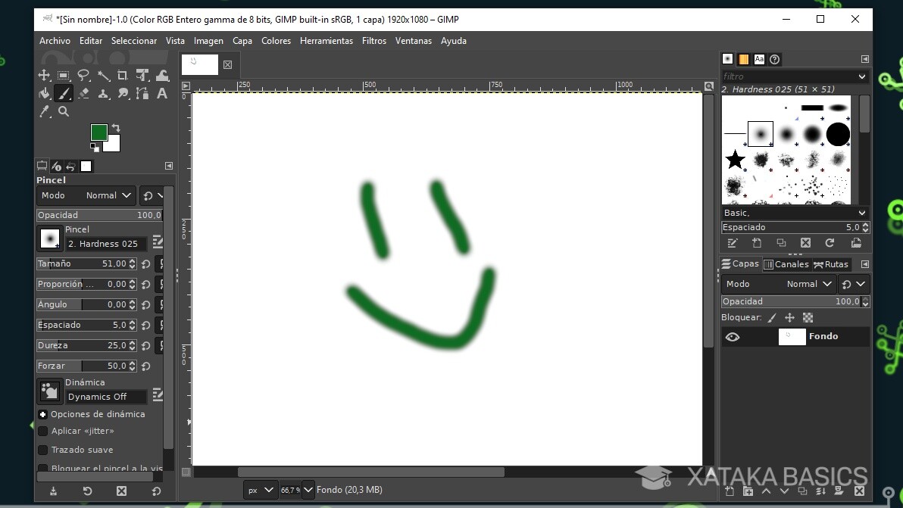Image resolution: width=903 pixels, height=508 pixels.
Task: Select the Clone stamp tool
Action: click(103, 94)
